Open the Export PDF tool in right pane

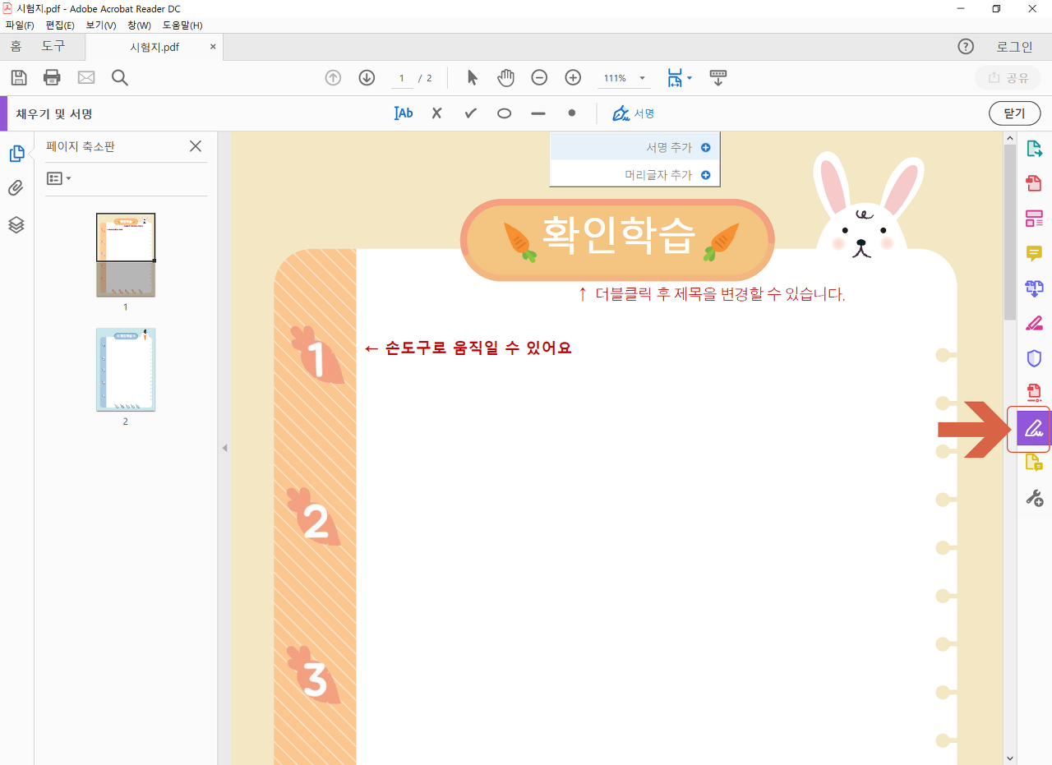[1034, 149]
